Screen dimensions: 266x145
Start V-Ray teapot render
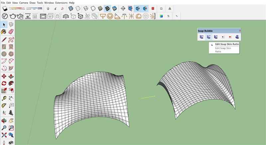pos(13,16)
